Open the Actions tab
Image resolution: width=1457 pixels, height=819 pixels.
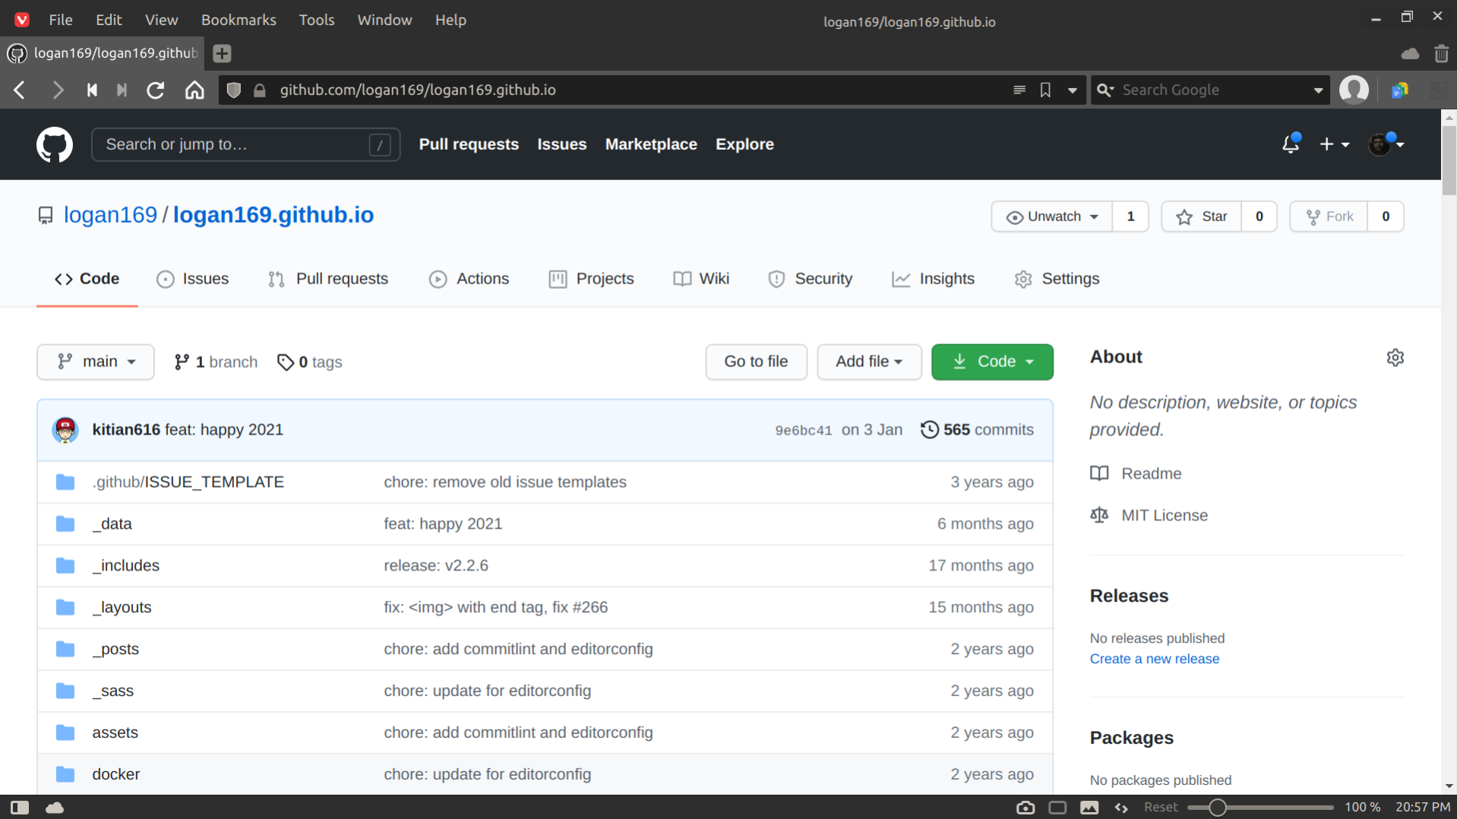tap(469, 279)
